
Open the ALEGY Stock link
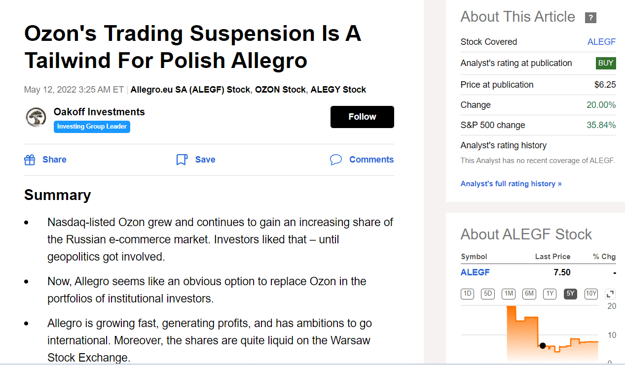pos(338,90)
